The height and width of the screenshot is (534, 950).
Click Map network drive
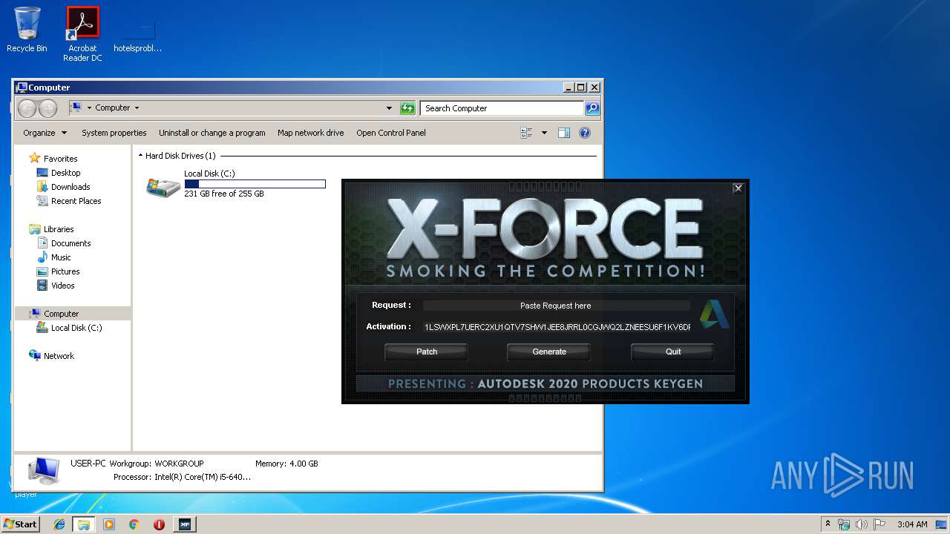(x=311, y=133)
